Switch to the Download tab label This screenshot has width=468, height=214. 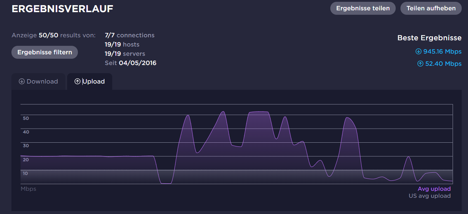[x=42, y=82]
